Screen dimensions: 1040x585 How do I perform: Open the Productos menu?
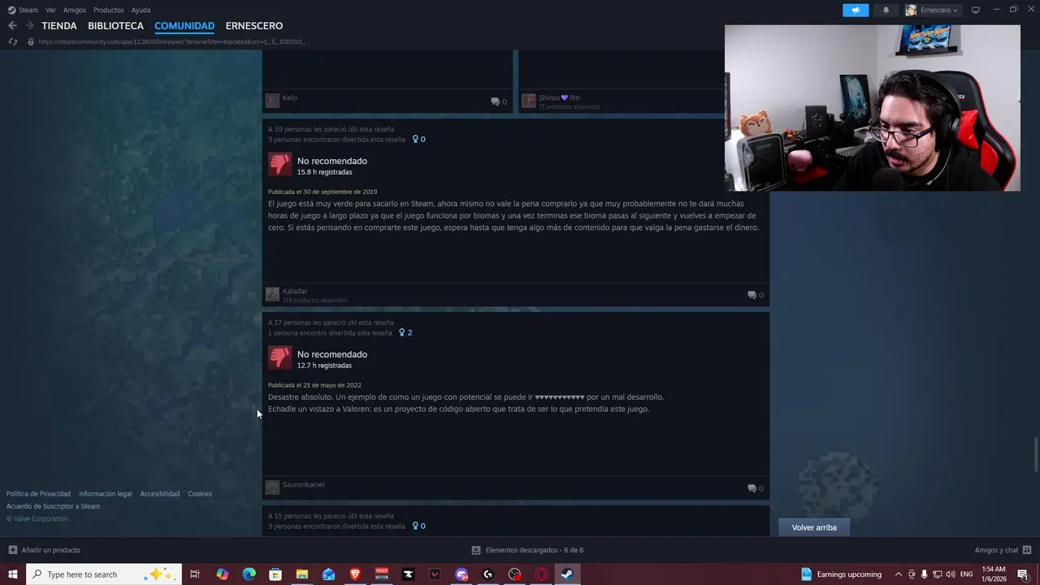(x=108, y=10)
